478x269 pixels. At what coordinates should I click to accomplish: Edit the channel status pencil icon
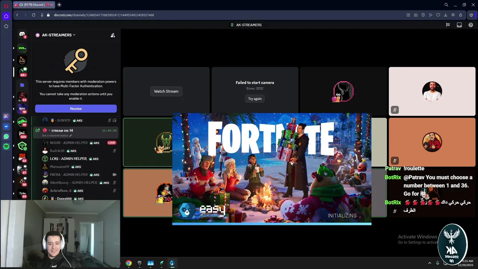coord(71,136)
